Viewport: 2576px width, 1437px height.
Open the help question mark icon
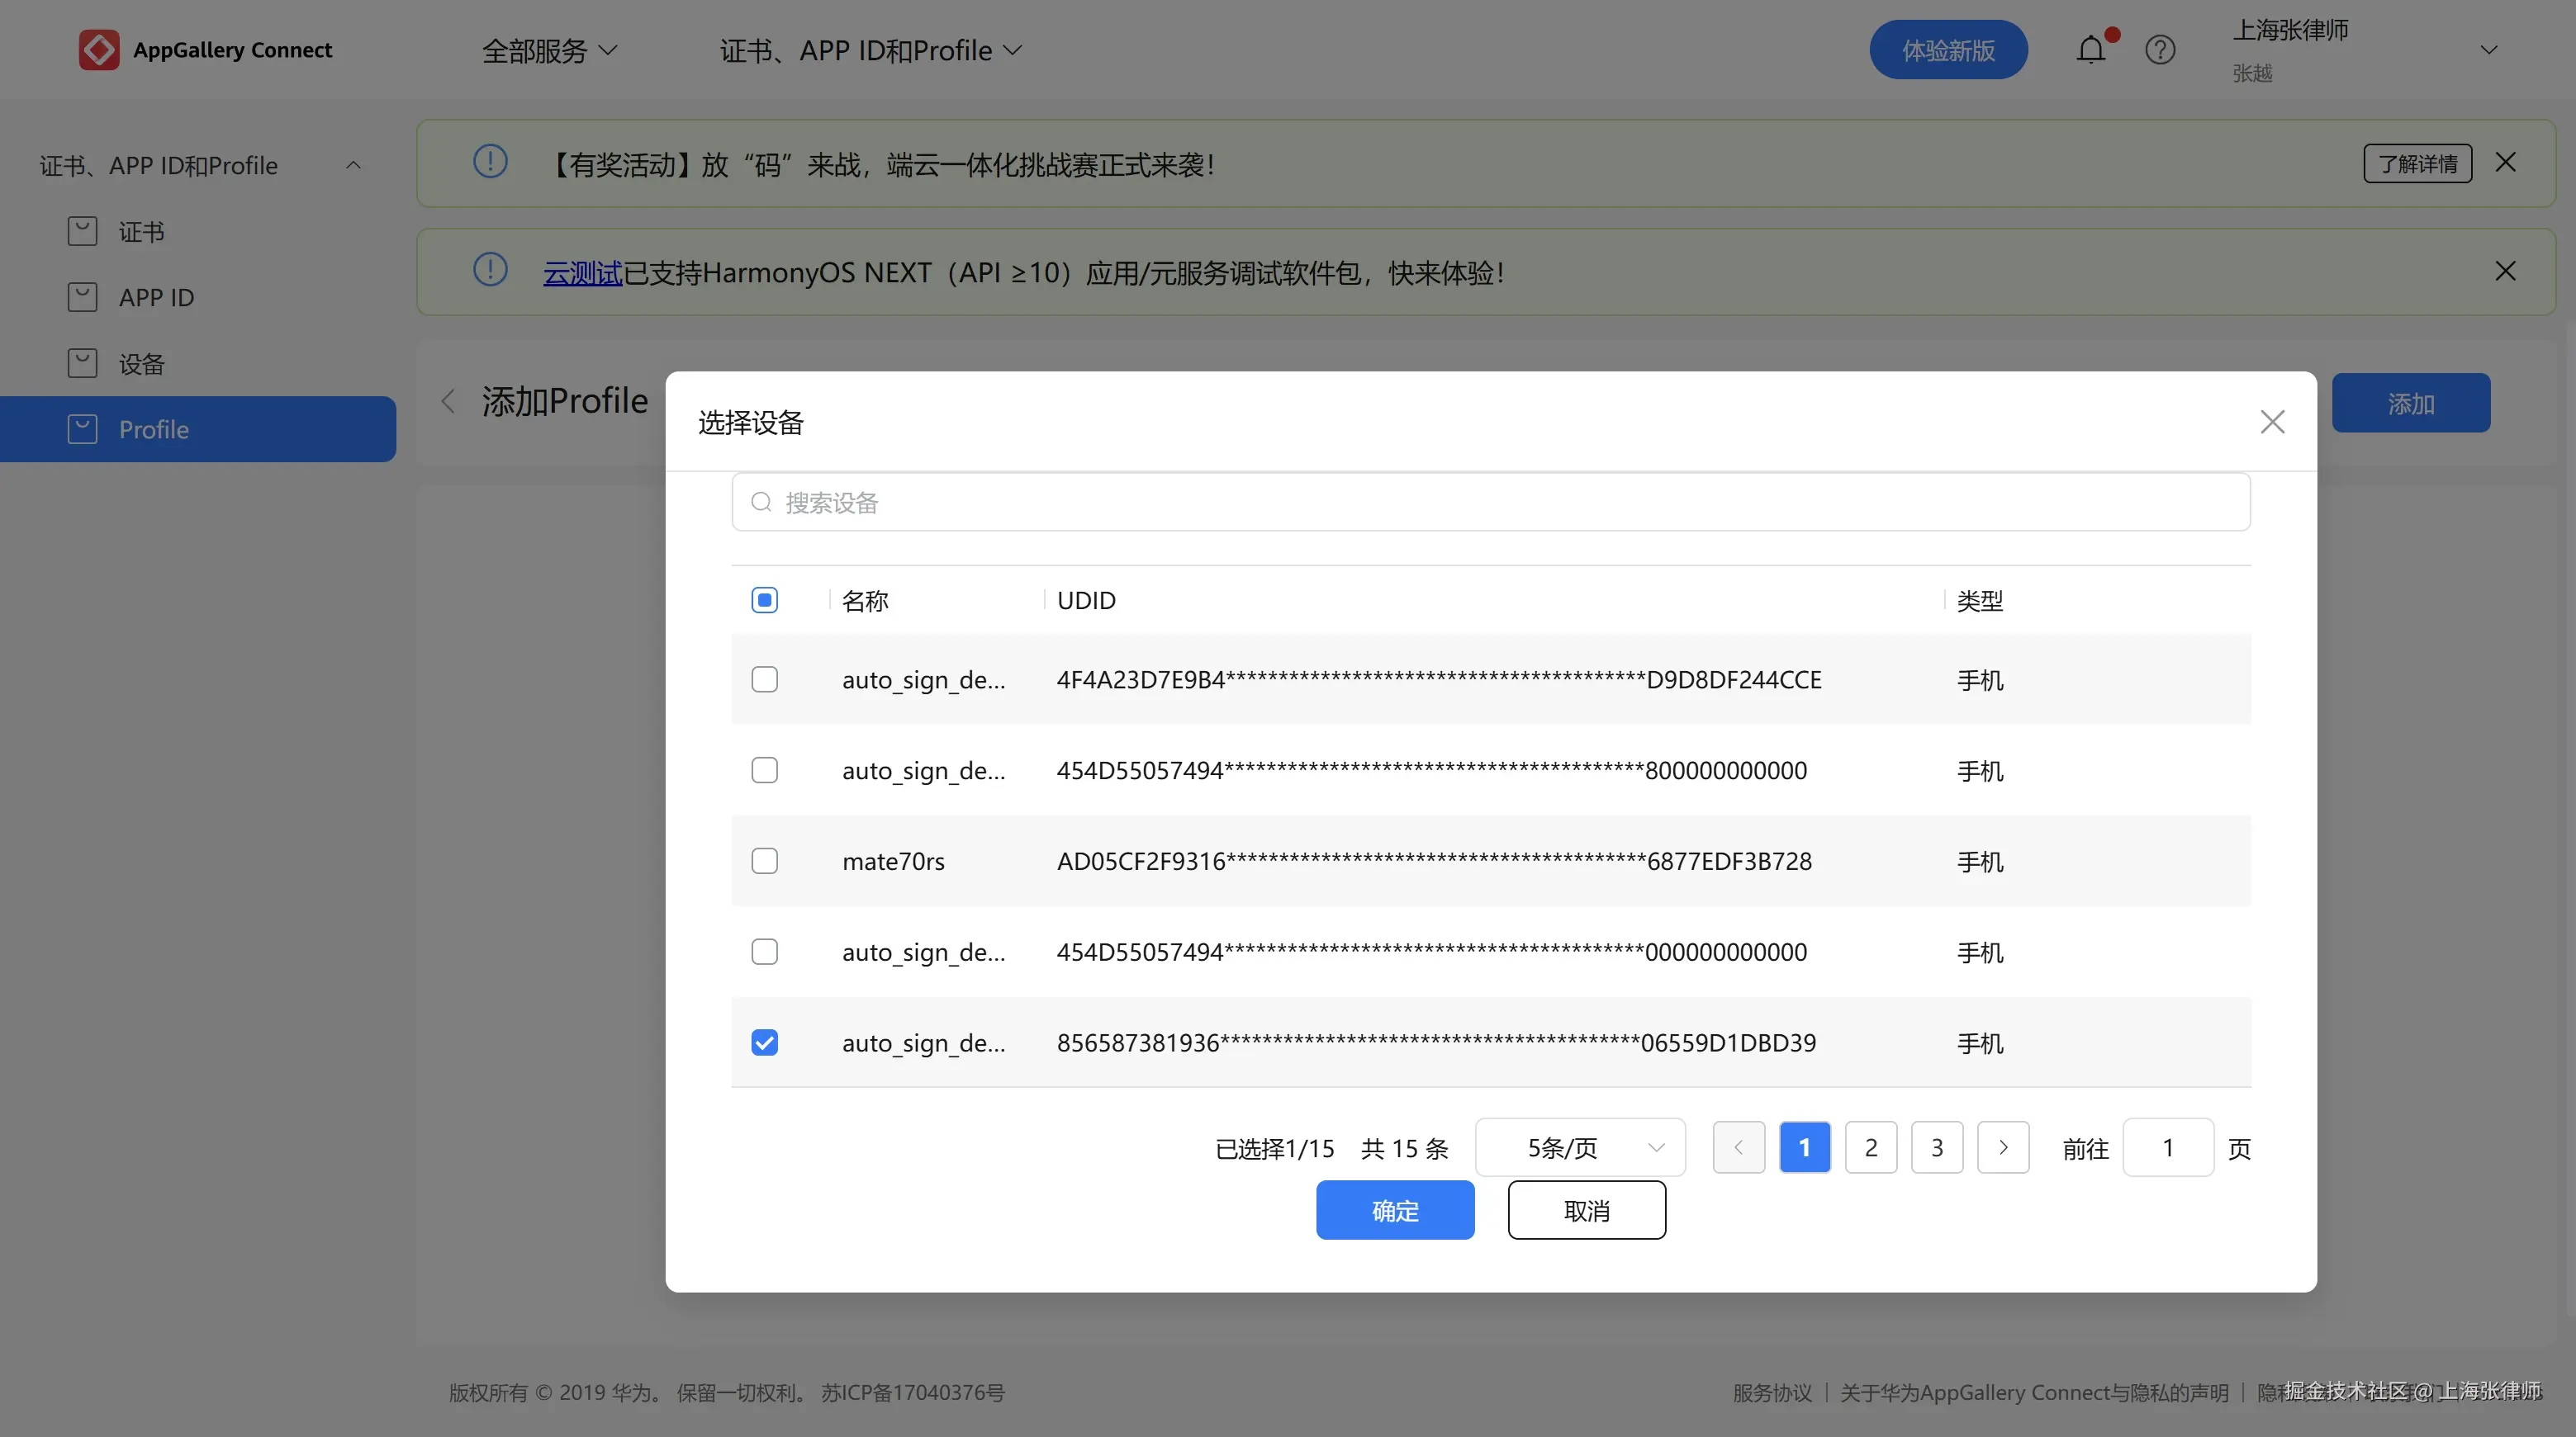pyautogui.click(x=2160, y=50)
